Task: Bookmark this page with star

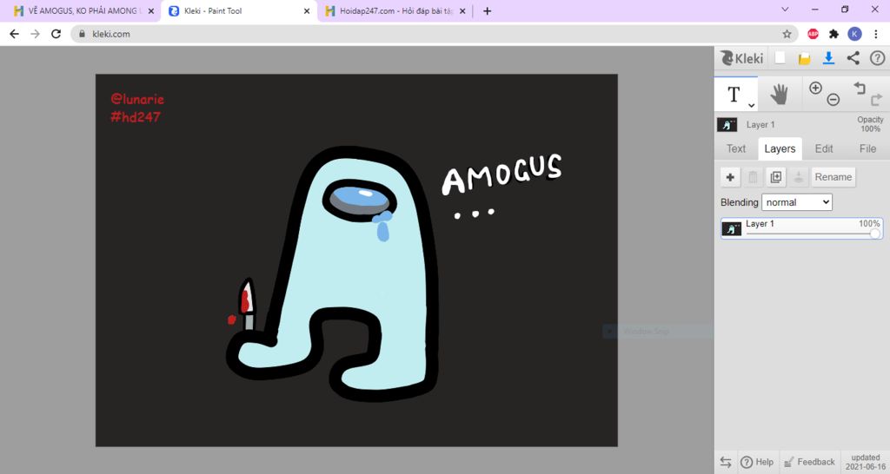Action: (787, 34)
